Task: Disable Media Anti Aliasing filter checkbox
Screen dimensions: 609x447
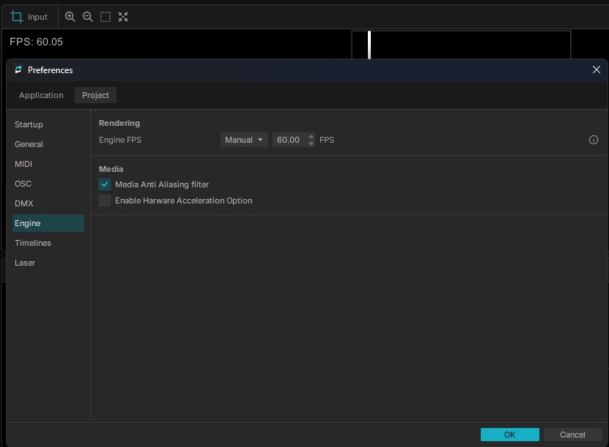Action: click(105, 184)
